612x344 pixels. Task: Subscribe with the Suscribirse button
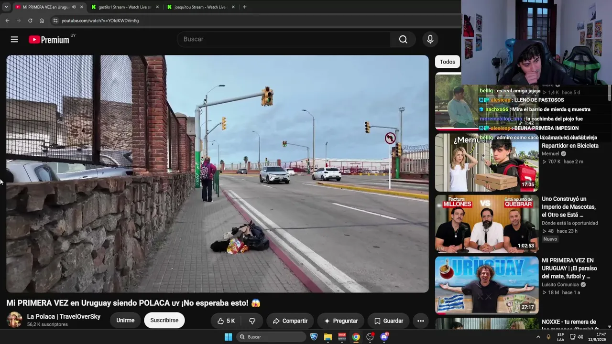pos(164,321)
